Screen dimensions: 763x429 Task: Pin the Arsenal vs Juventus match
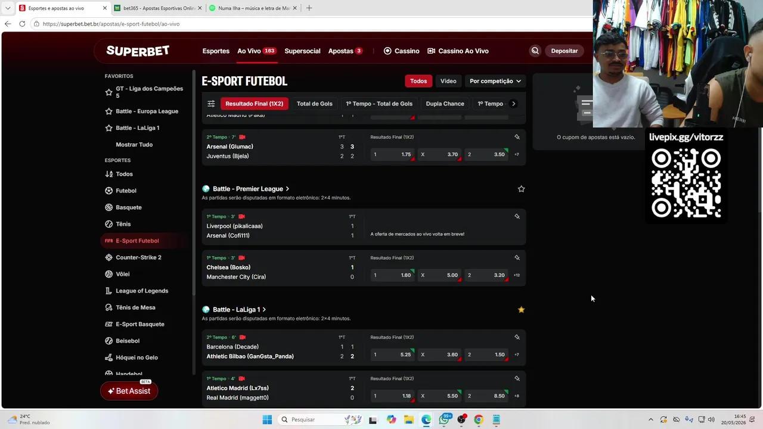click(x=517, y=137)
